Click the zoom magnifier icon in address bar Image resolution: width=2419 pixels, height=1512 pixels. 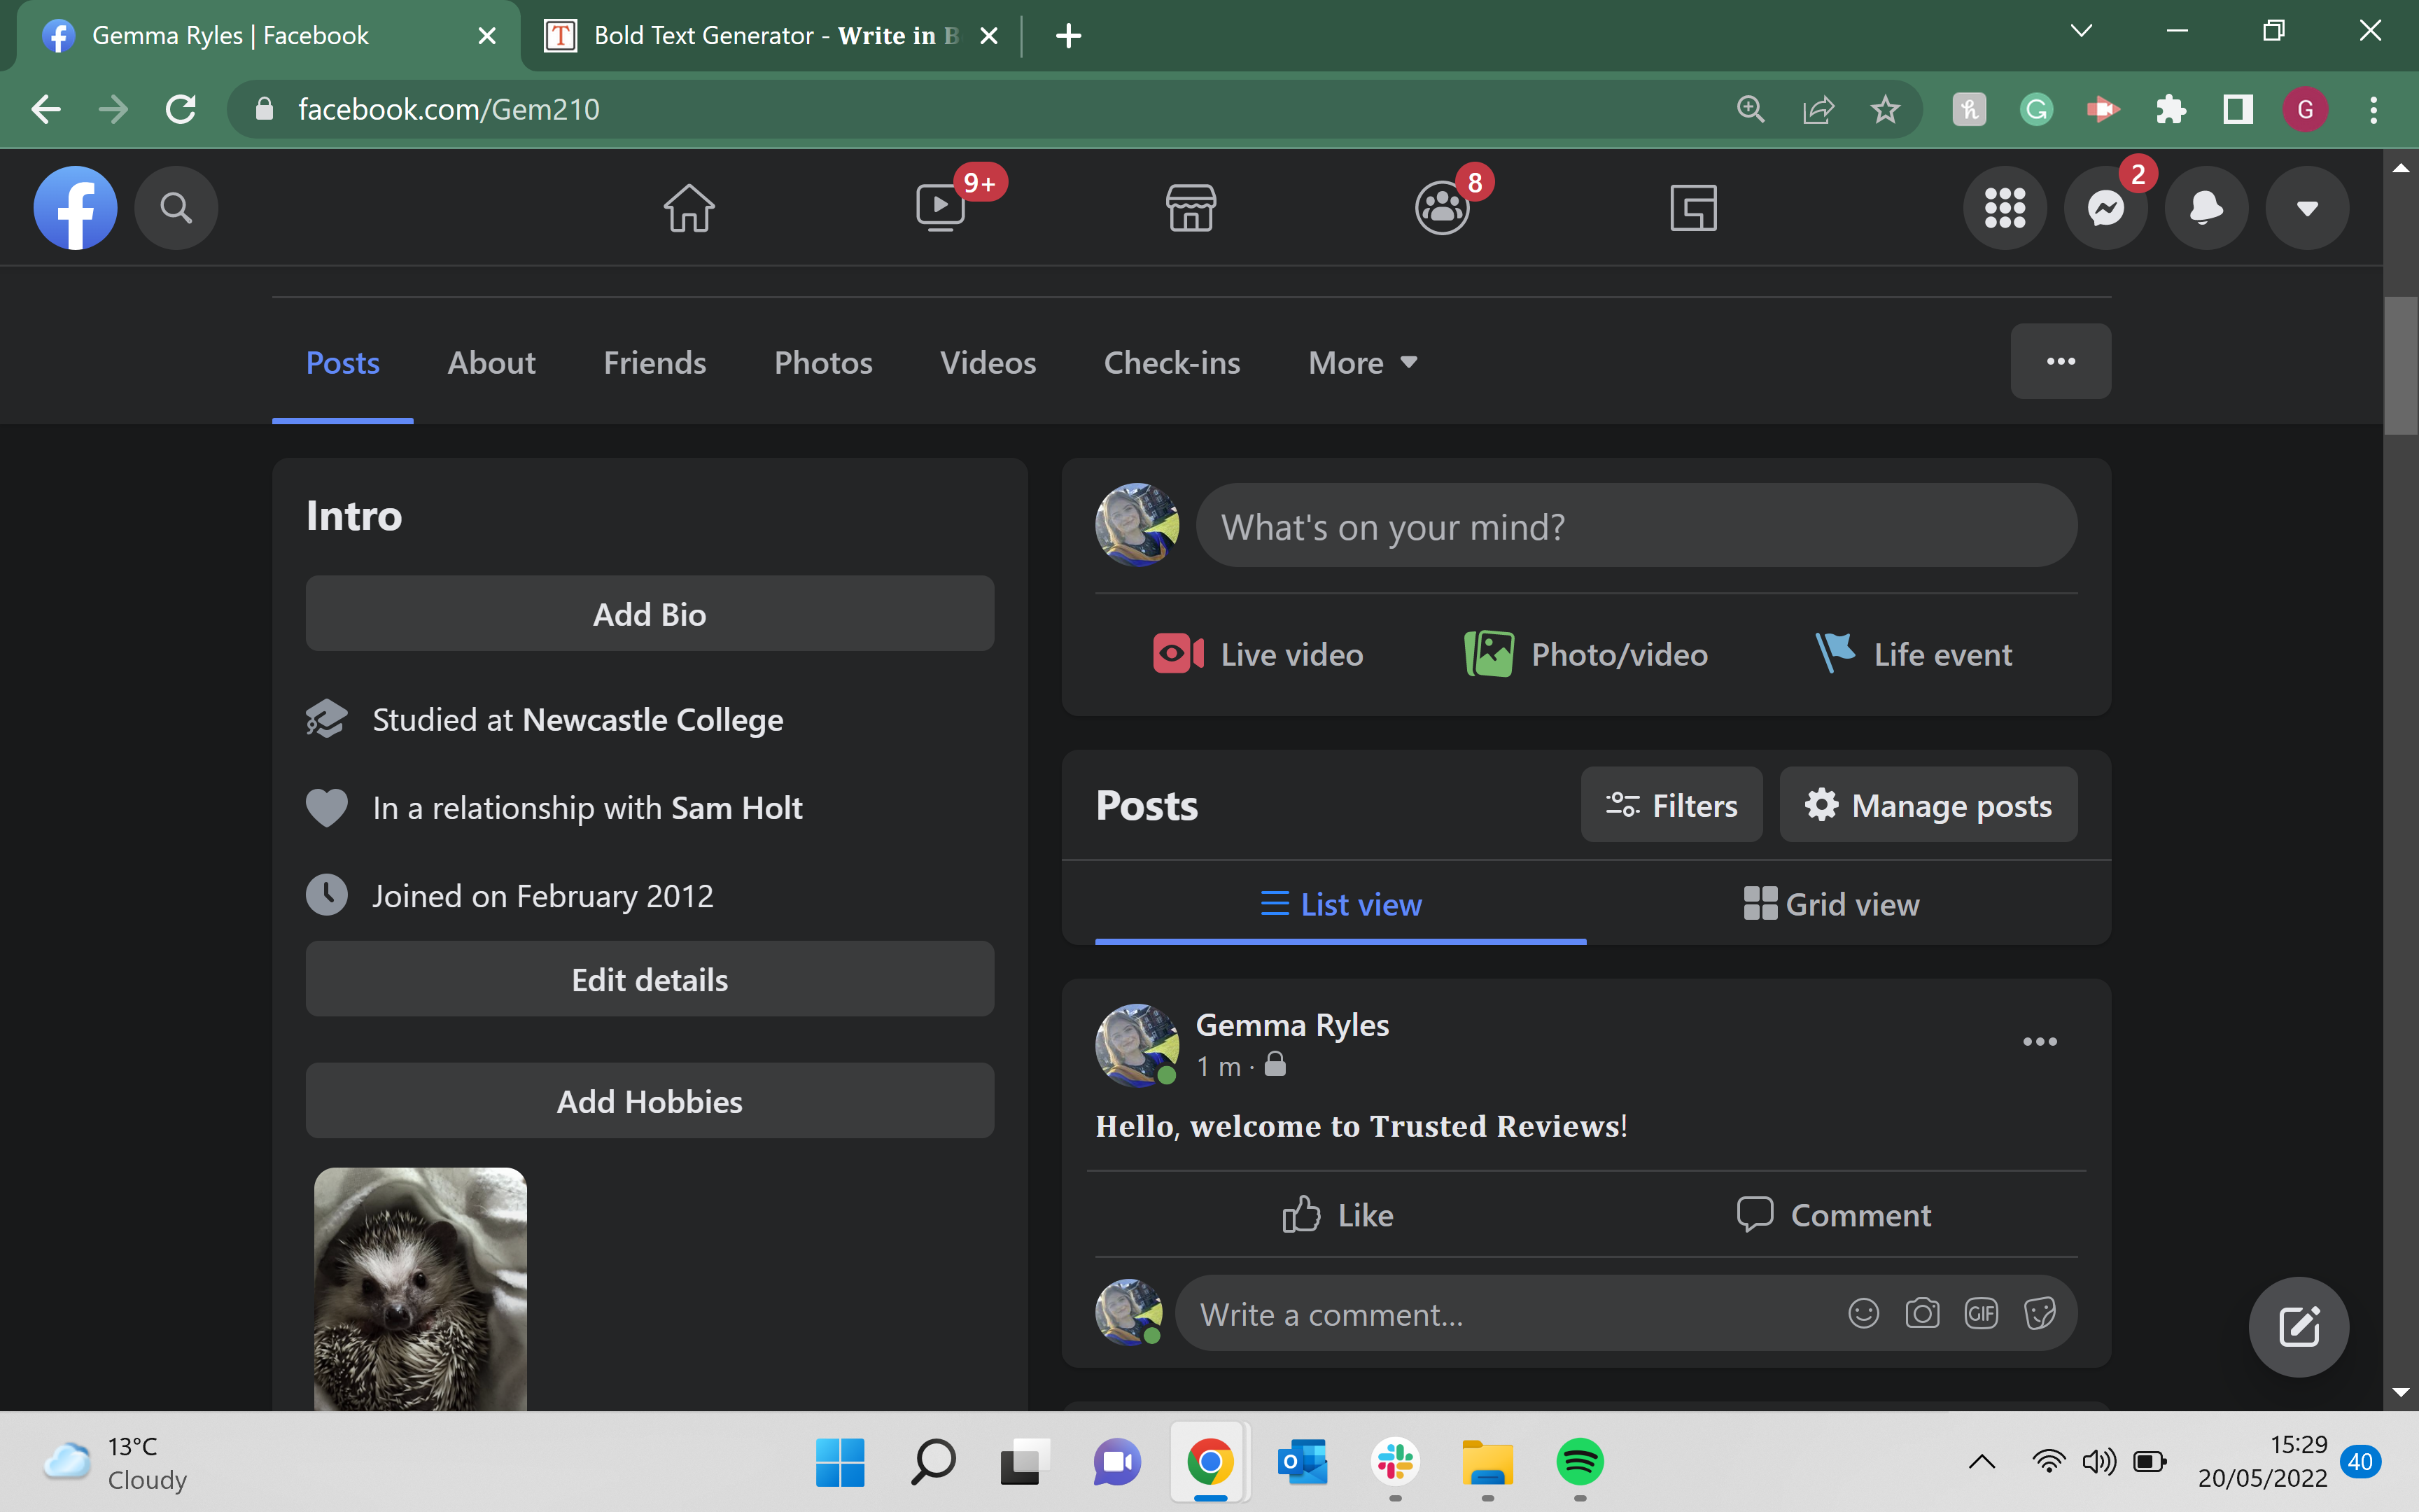point(1751,109)
